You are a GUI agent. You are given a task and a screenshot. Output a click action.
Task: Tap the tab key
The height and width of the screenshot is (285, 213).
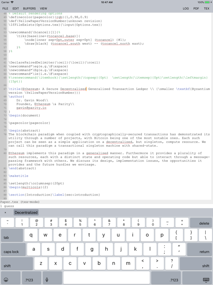[12, 235]
